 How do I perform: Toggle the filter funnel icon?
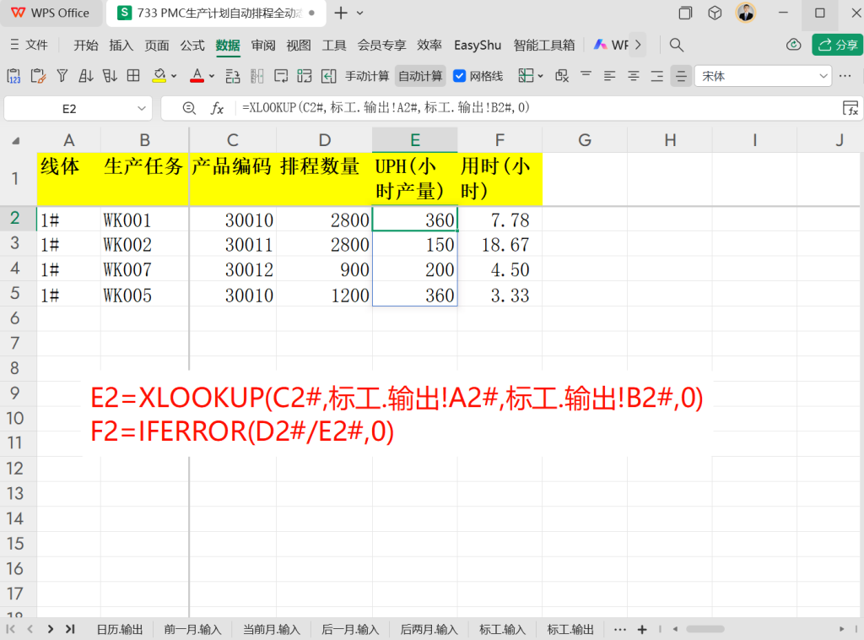[x=62, y=76]
